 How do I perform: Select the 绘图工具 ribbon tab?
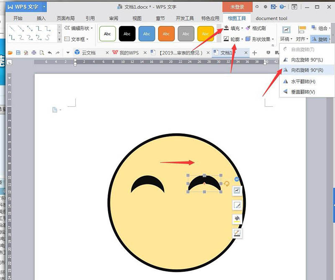click(x=237, y=18)
